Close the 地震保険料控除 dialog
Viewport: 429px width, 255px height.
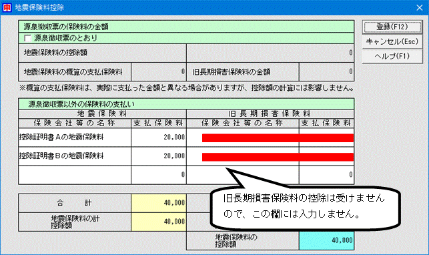coord(420,7)
